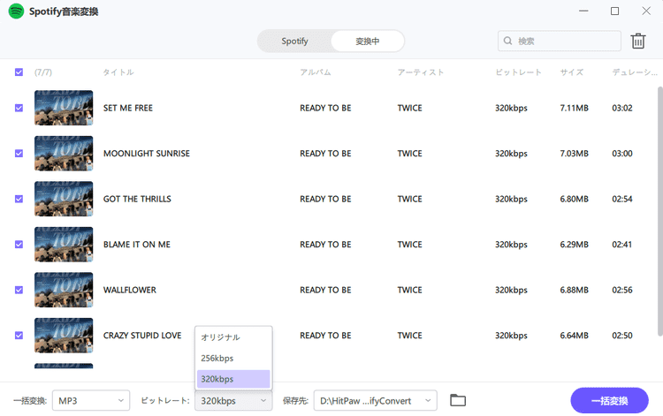Click the サイズ column header
The height and width of the screenshot is (416, 663).
click(x=572, y=72)
